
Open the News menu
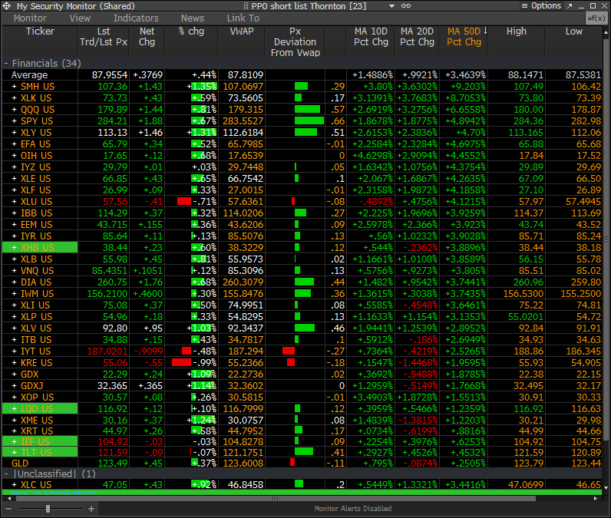click(193, 18)
